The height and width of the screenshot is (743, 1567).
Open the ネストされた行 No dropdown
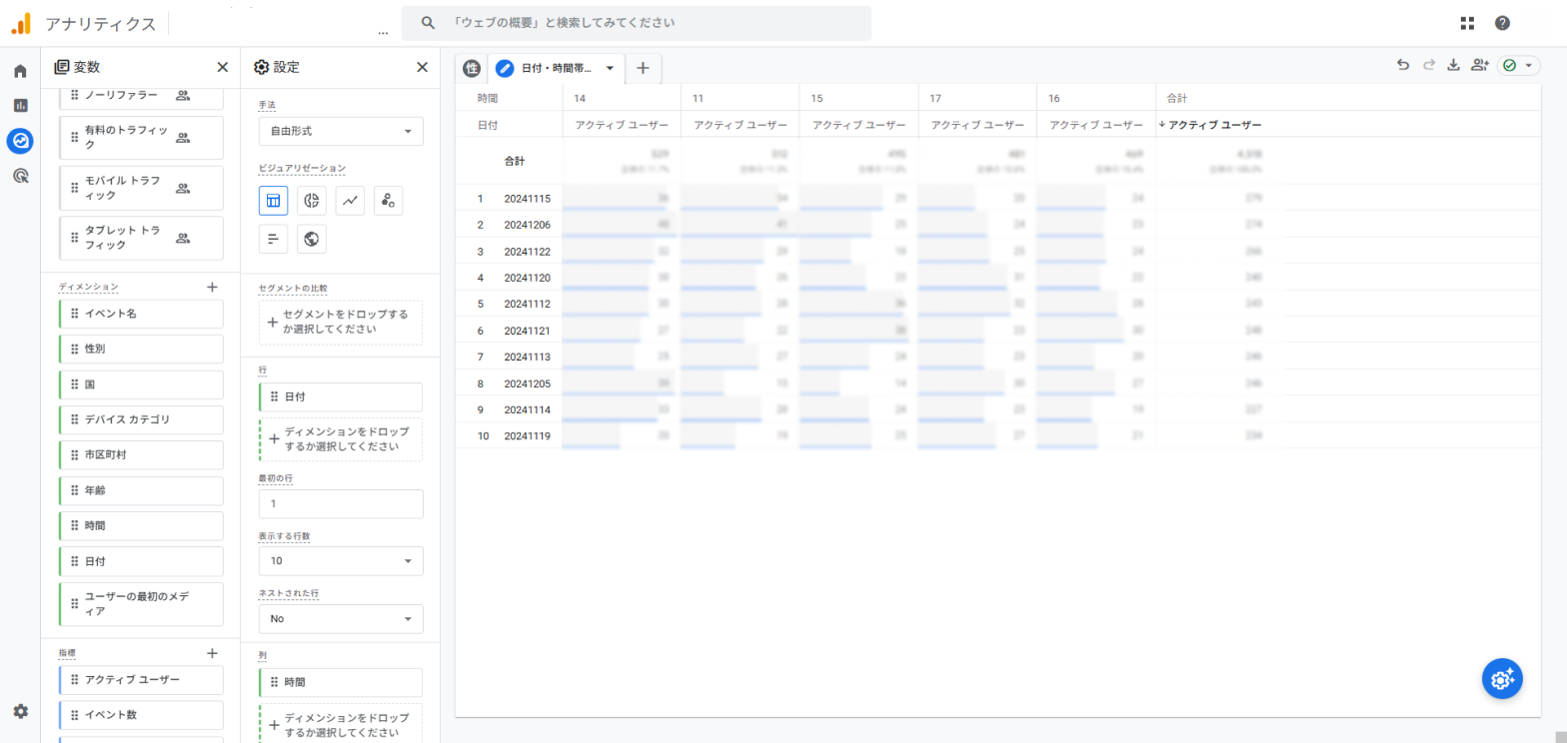[x=340, y=619]
